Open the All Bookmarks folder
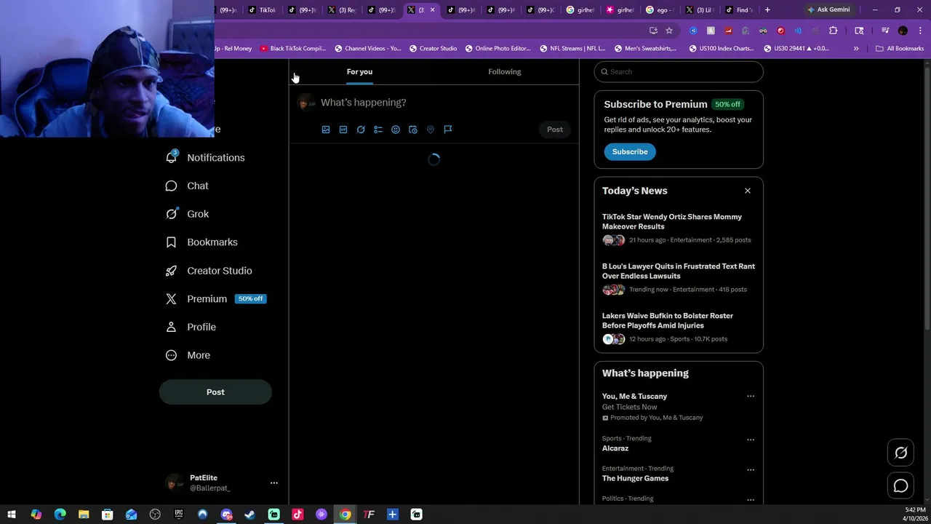Viewport: 931px width, 524px height. click(900, 49)
